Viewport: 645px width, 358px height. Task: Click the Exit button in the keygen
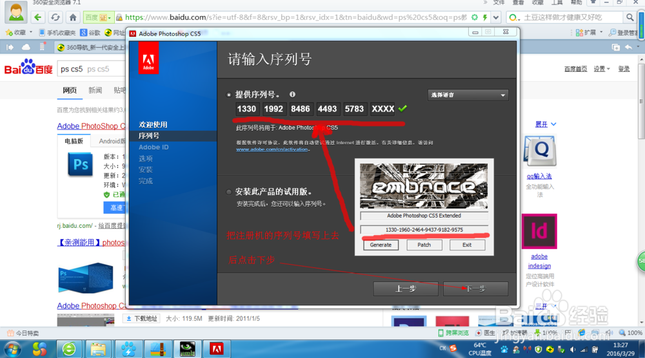(467, 245)
